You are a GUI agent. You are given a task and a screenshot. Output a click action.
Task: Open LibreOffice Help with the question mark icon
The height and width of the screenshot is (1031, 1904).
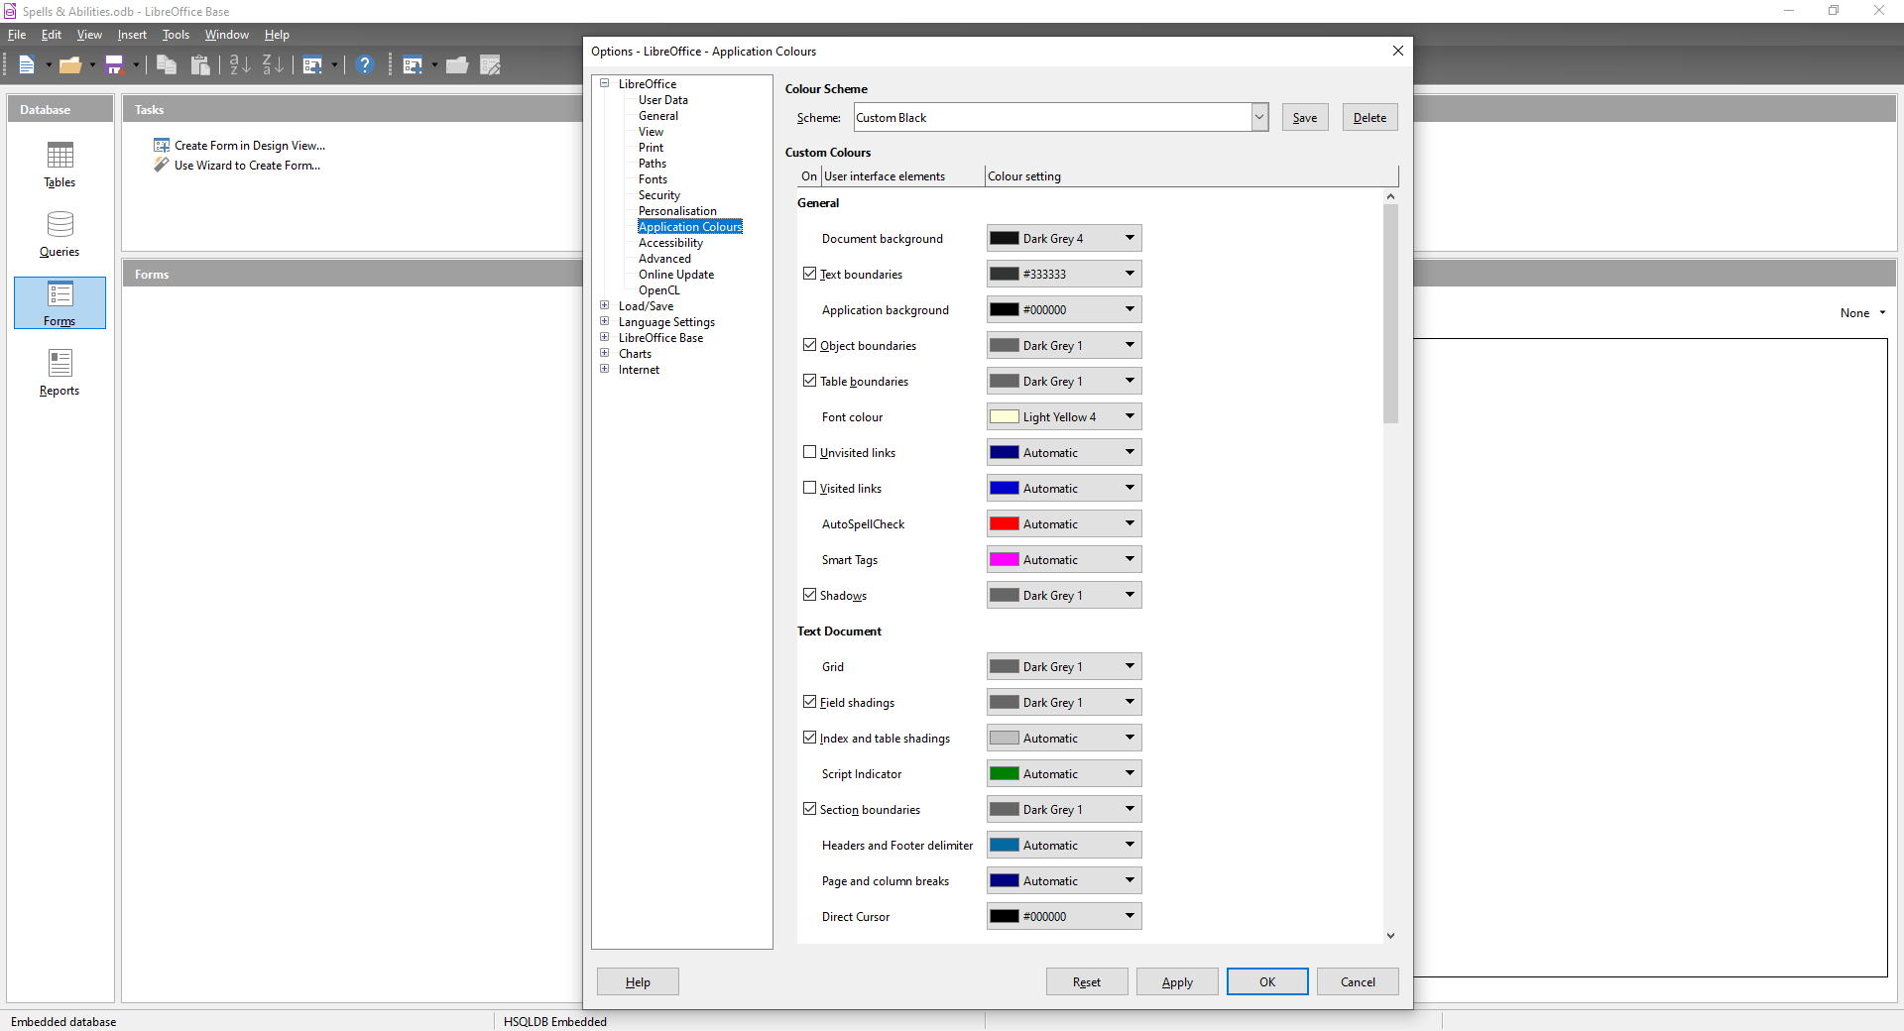point(365,65)
